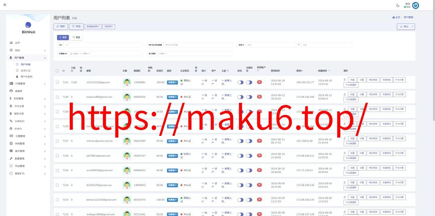Image resolution: width=435 pixels, height=216 pixels.
Task: Tick the checkbox for user 7136
Action: click(57, 156)
